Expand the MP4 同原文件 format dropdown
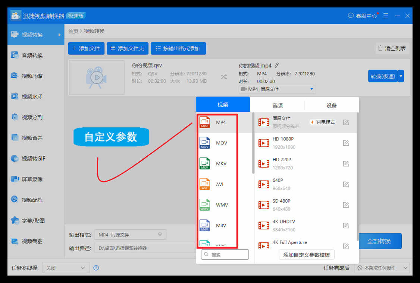Image resolution: width=420 pixels, height=283 pixels. tap(277, 89)
